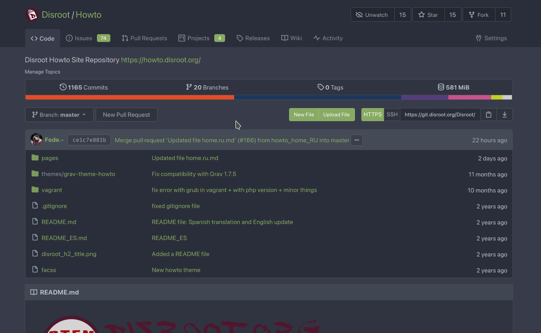The image size is (541, 333).
Task: Click the download repository icon
Action: coord(504,115)
